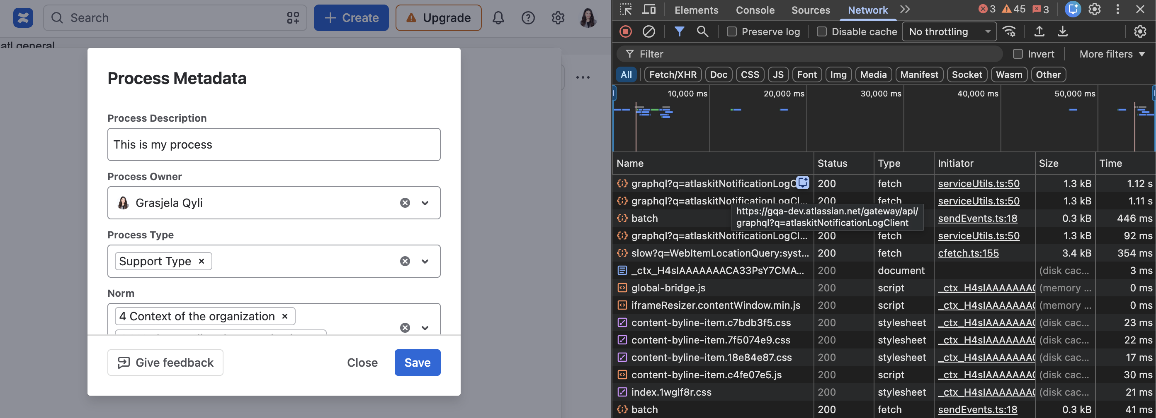Switch to the Elements tab
The height and width of the screenshot is (418, 1156).
696,10
